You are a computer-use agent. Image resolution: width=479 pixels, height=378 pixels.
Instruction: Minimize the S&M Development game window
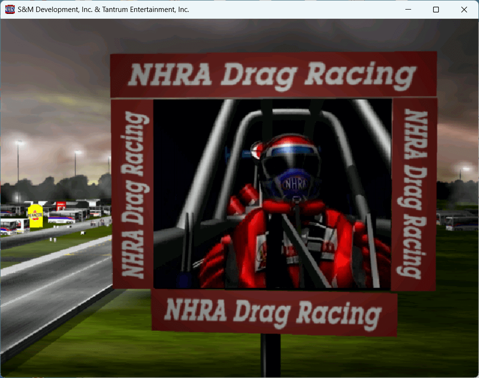click(408, 10)
